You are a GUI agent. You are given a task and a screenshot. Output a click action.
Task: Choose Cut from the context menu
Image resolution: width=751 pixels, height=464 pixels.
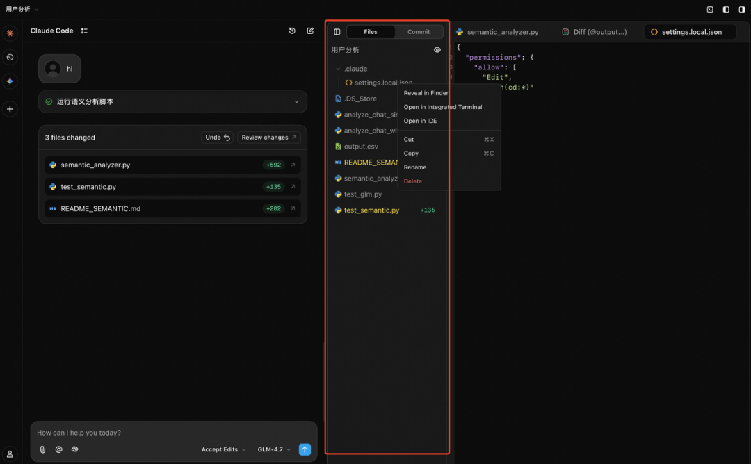click(449, 140)
